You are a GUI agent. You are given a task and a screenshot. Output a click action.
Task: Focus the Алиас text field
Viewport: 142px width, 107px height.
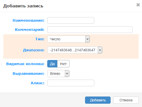[71, 83]
